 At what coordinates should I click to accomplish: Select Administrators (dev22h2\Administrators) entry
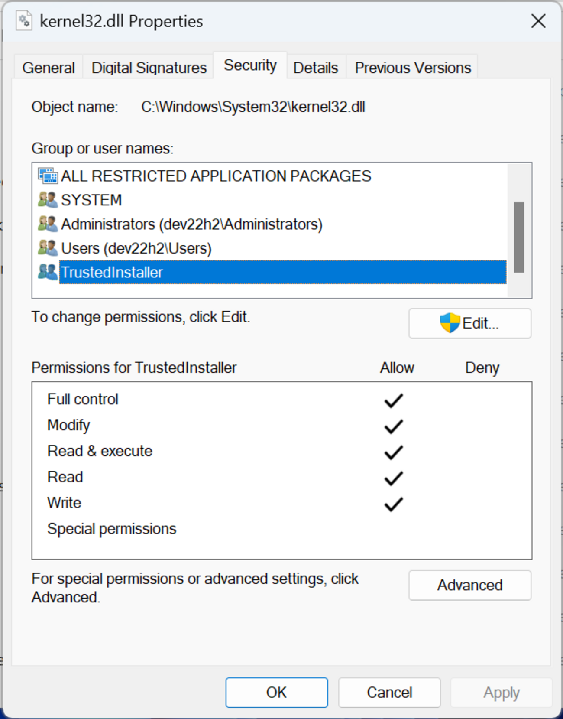(191, 224)
